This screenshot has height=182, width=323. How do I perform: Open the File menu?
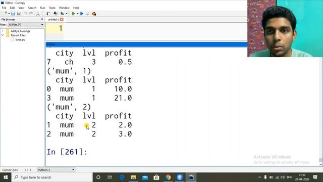click(x=4, y=8)
